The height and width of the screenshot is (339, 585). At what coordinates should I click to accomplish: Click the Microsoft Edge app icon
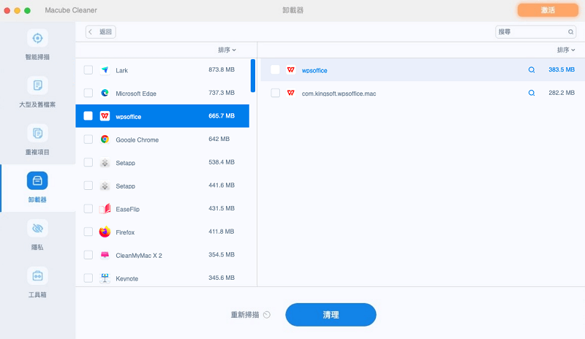click(x=105, y=93)
